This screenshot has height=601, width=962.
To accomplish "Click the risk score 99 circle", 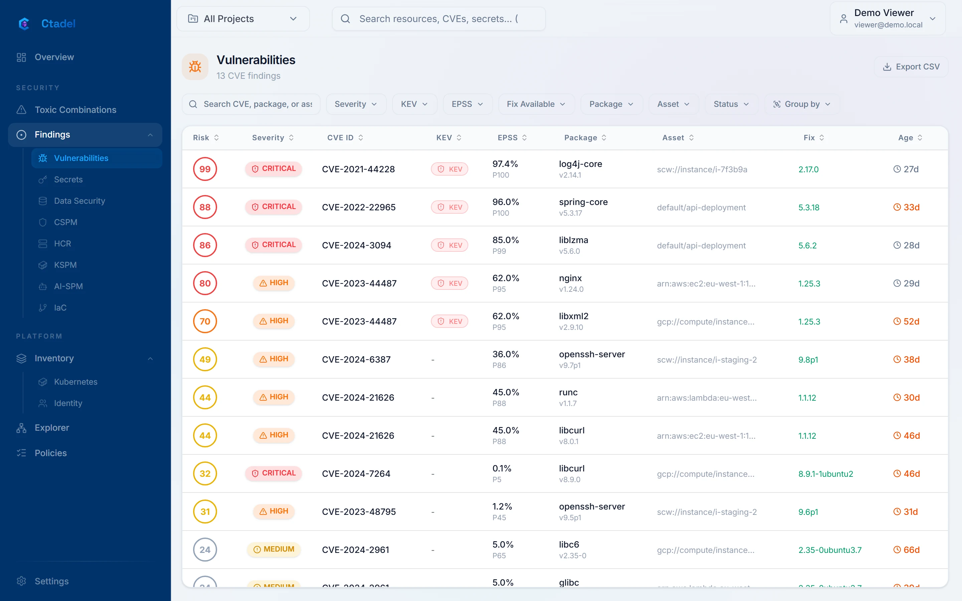I will 205,169.
